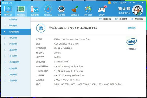
Task: Click the Weibo logo icon
Action: click(x=100, y=19)
